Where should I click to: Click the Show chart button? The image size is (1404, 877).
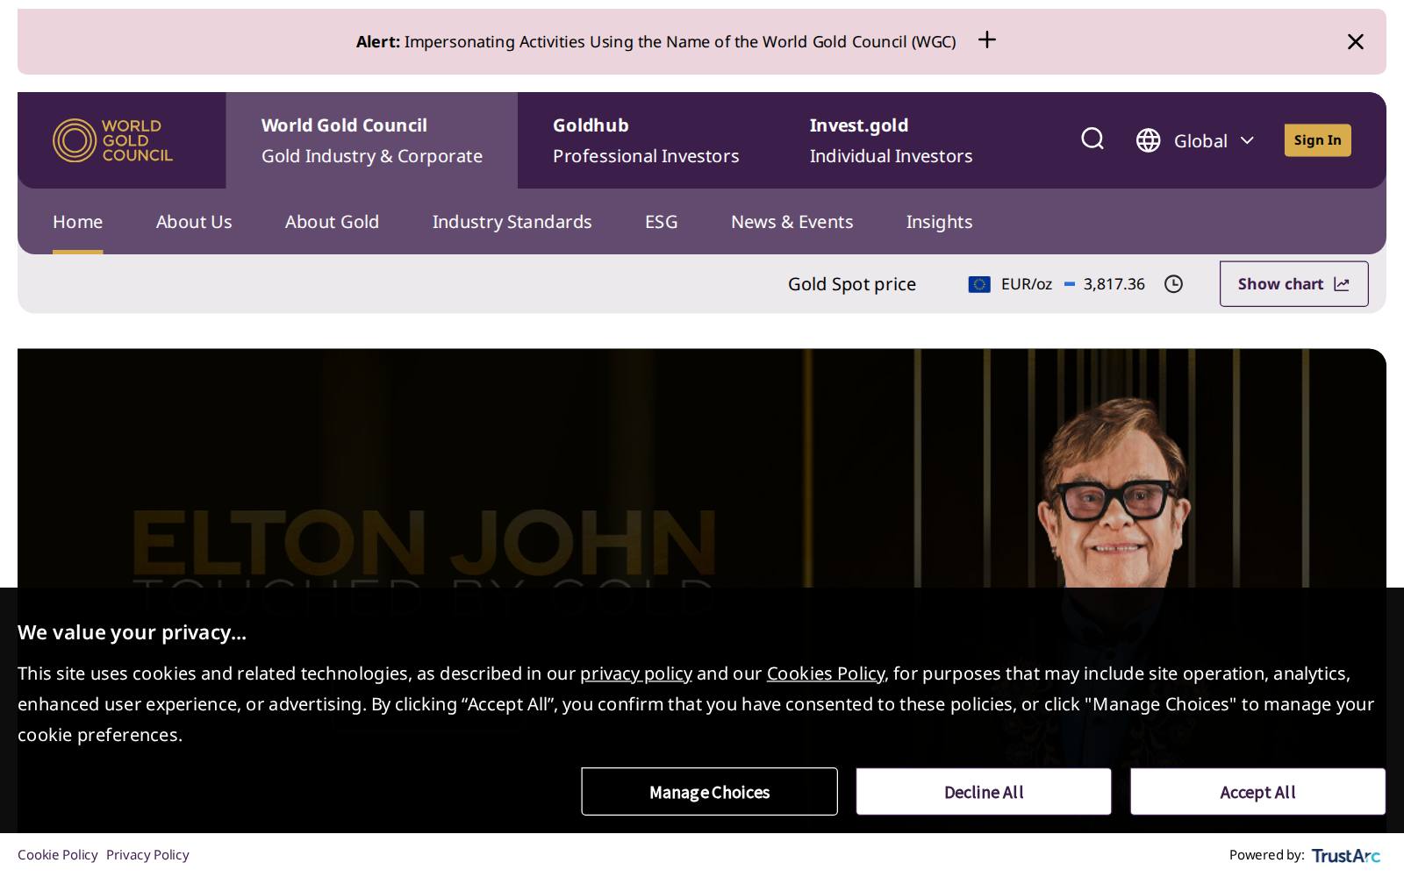pos(1293,284)
